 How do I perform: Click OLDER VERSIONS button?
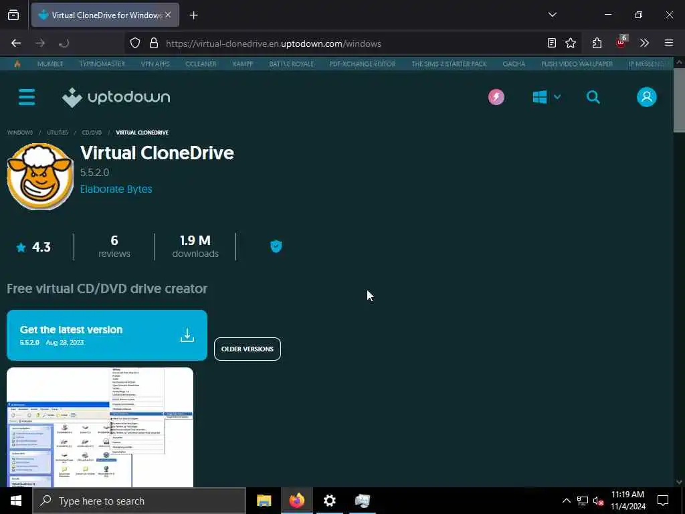[248, 349]
